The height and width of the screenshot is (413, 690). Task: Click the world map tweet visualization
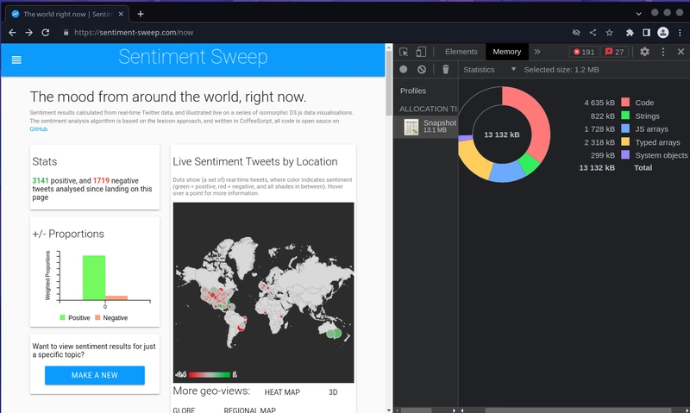coord(263,292)
